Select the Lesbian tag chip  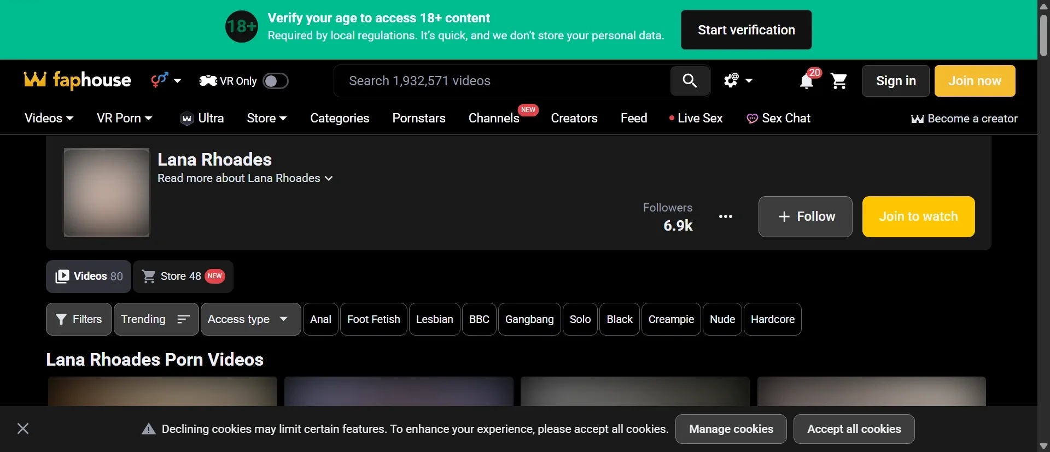point(435,319)
